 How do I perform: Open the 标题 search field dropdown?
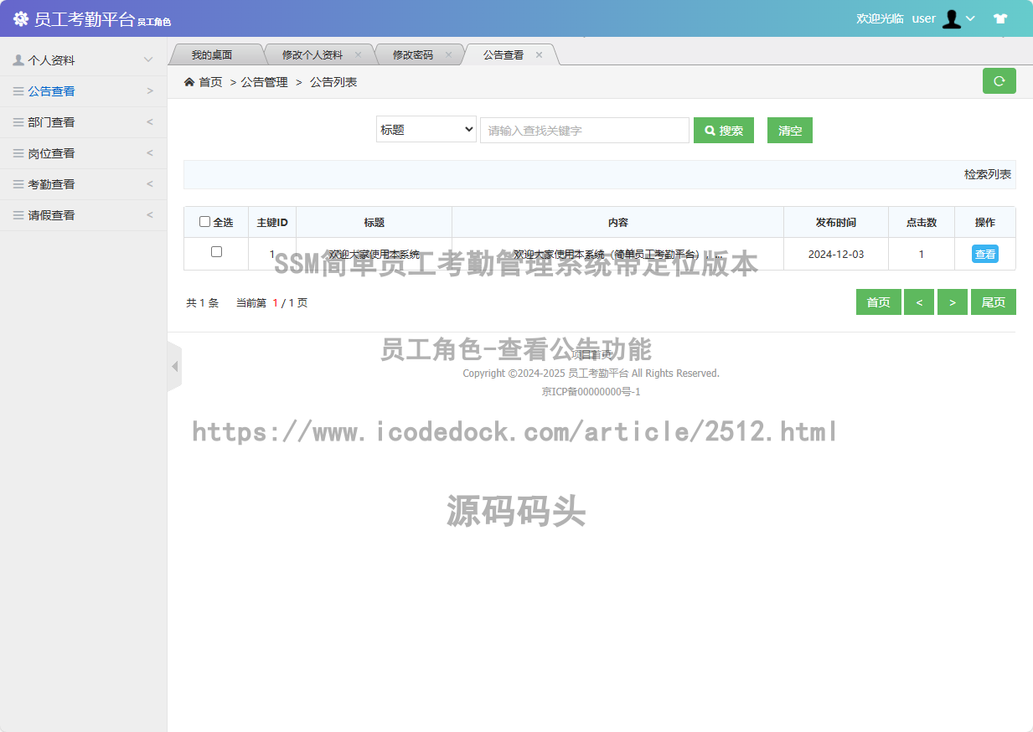pos(426,130)
